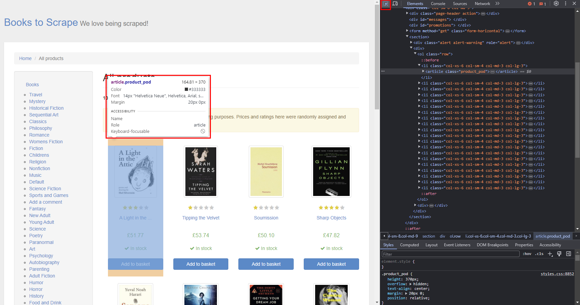Open the DevTools three-dot customize menu
This screenshot has width=580, height=305.
coord(566,4)
